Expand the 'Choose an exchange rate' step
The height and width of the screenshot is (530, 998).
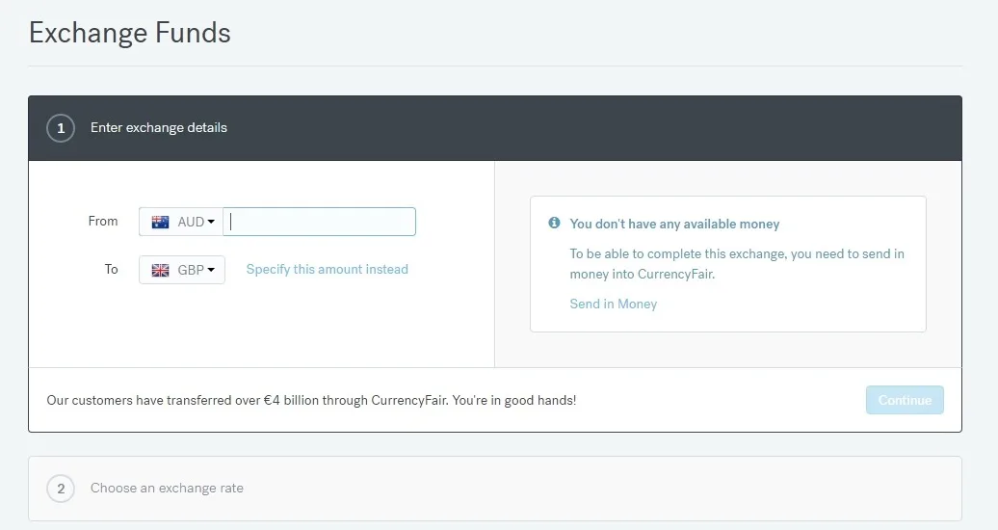coord(167,489)
